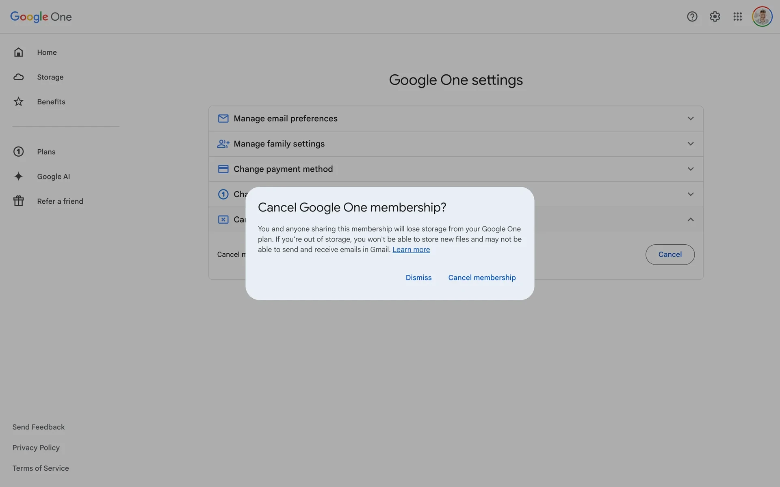Open Privacy Policy link
780x487 pixels.
click(36, 448)
